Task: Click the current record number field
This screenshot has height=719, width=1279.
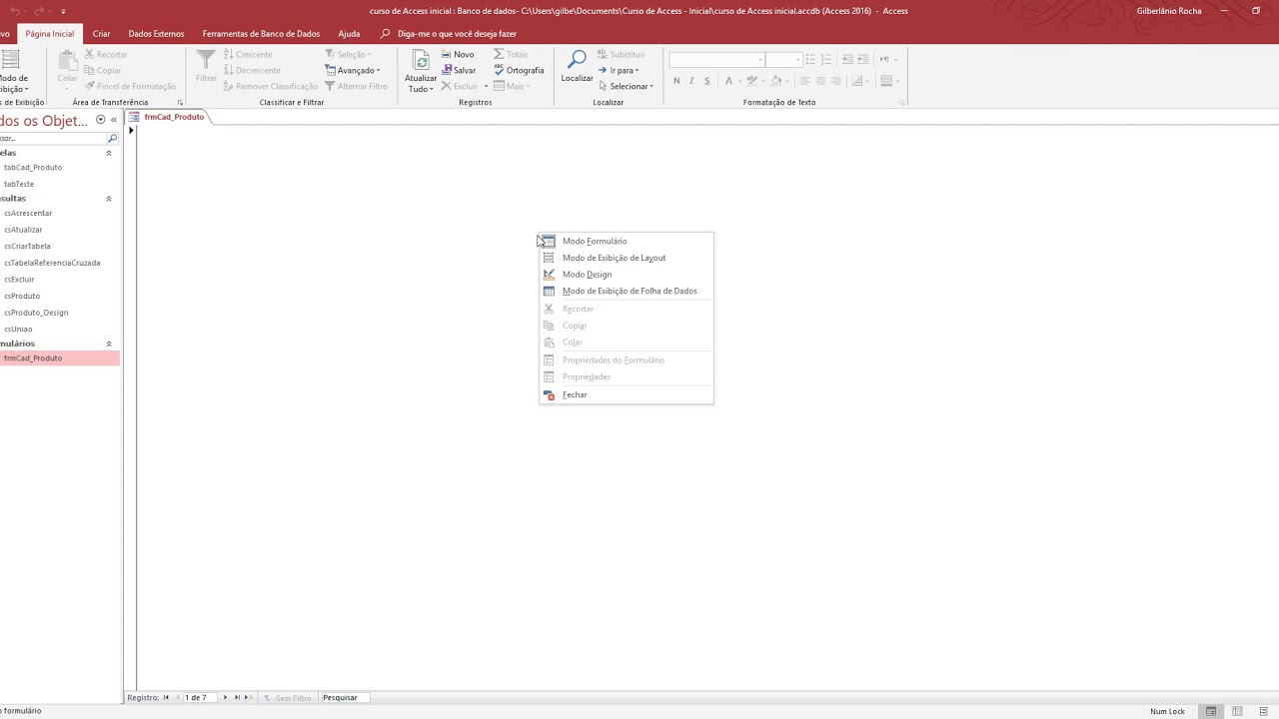Action: [199, 698]
